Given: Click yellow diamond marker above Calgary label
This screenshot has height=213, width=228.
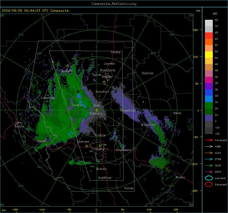Looking at the screenshot, I should pyautogui.click(x=100, y=146).
